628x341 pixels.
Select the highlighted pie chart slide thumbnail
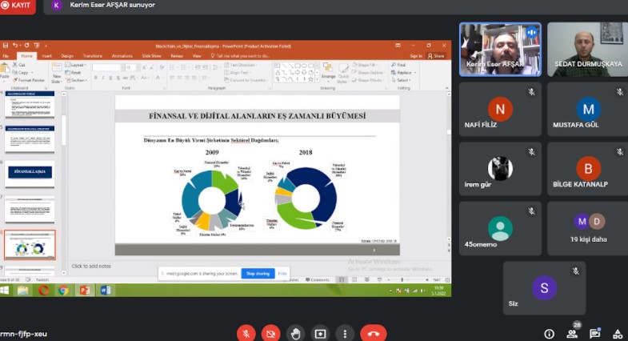pyautogui.click(x=31, y=245)
